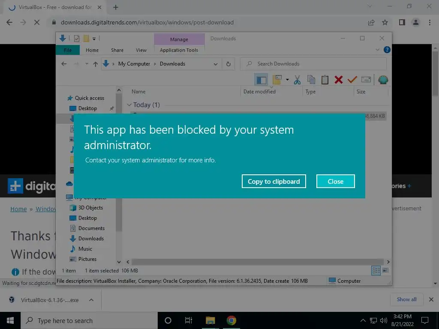Open a new Chrome tab
The width and height of the screenshot is (439, 329).
click(116, 7)
